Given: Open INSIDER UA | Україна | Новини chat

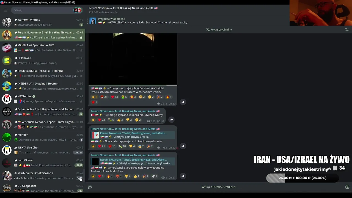Looking at the screenshot, I should pyautogui.click(x=43, y=86).
